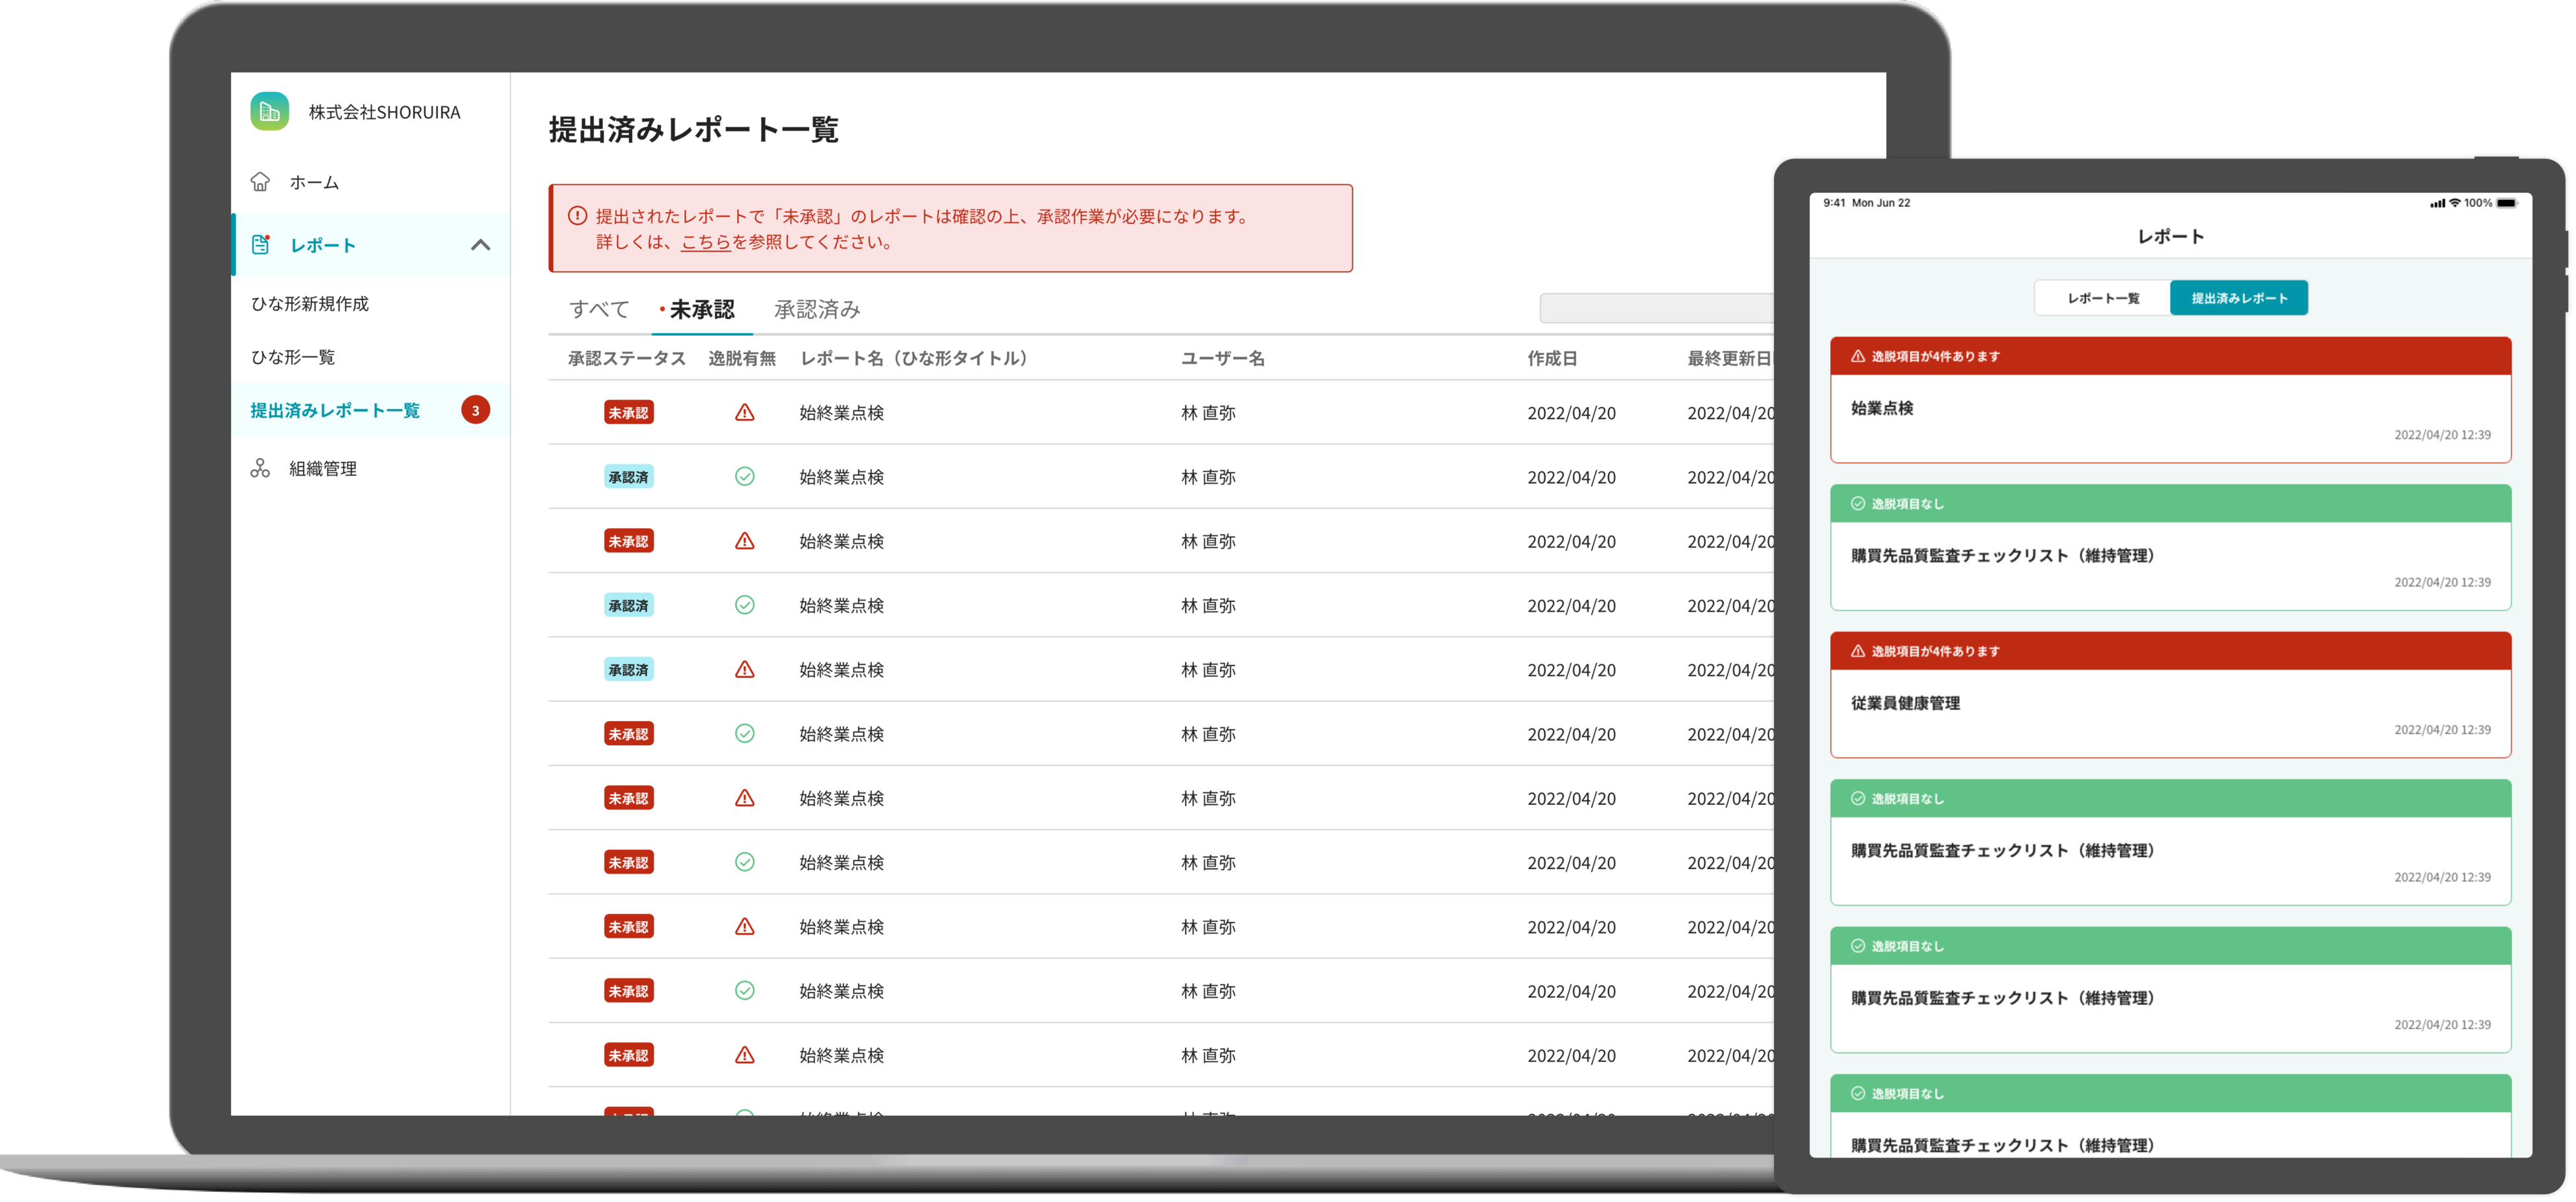
Task: Open the こちら link in the banner
Action: coord(705,243)
